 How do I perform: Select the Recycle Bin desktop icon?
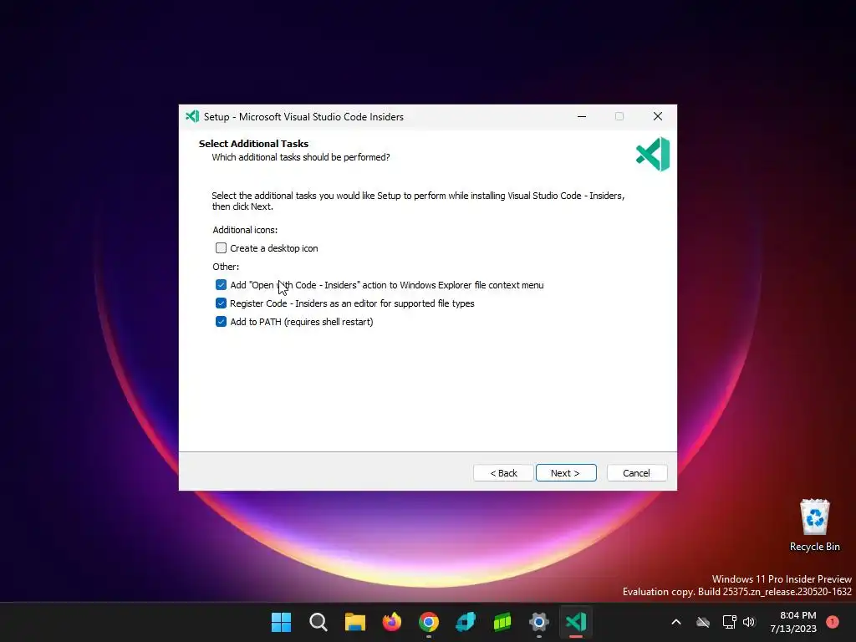click(x=814, y=525)
